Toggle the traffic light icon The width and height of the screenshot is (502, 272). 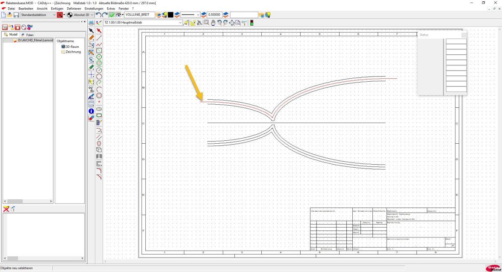(252, 23)
